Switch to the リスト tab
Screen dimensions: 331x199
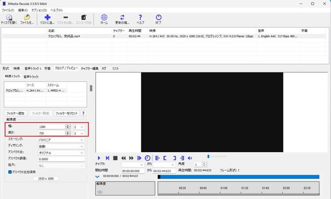(115, 69)
